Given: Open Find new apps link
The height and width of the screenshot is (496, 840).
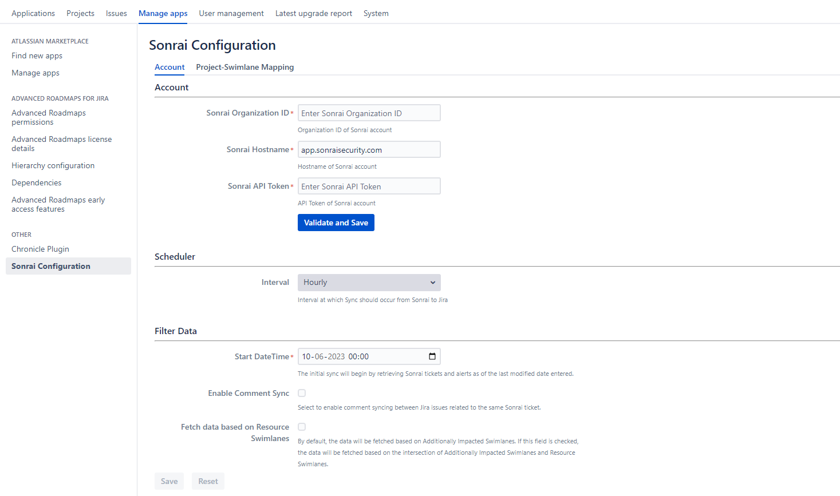Looking at the screenshot, I should pos(37,55).
